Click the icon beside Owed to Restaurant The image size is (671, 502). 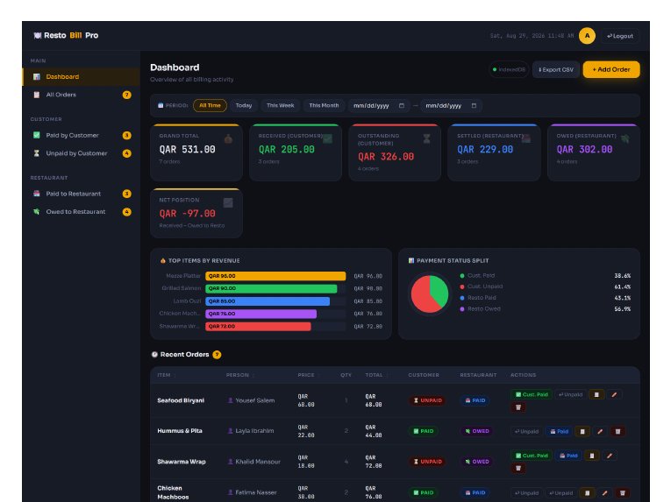click(37, 212)
